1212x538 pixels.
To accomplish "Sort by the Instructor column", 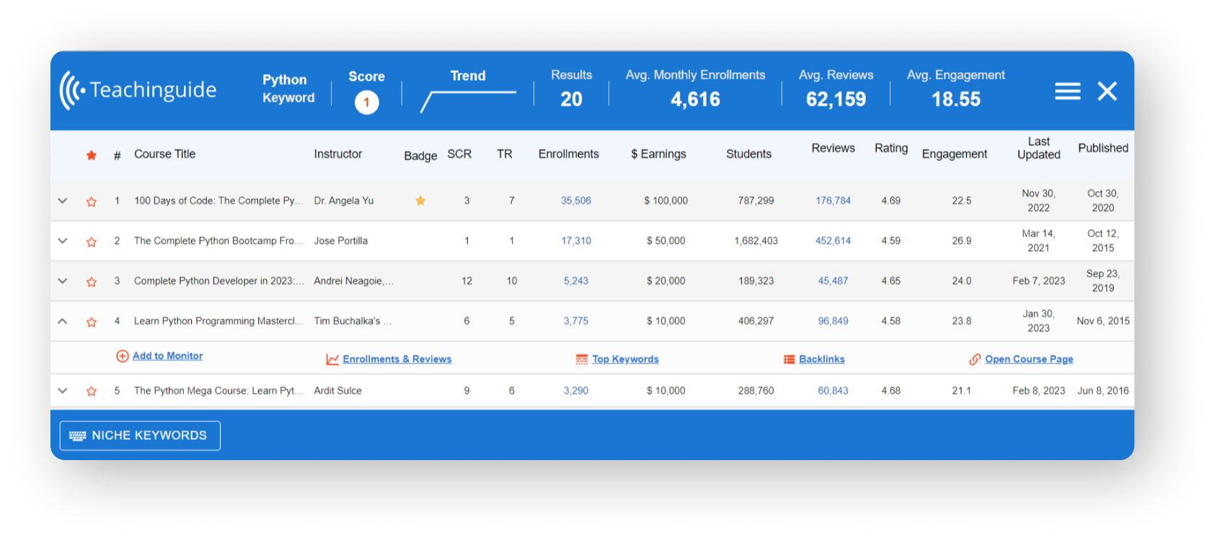I will [x=338, y=154].
